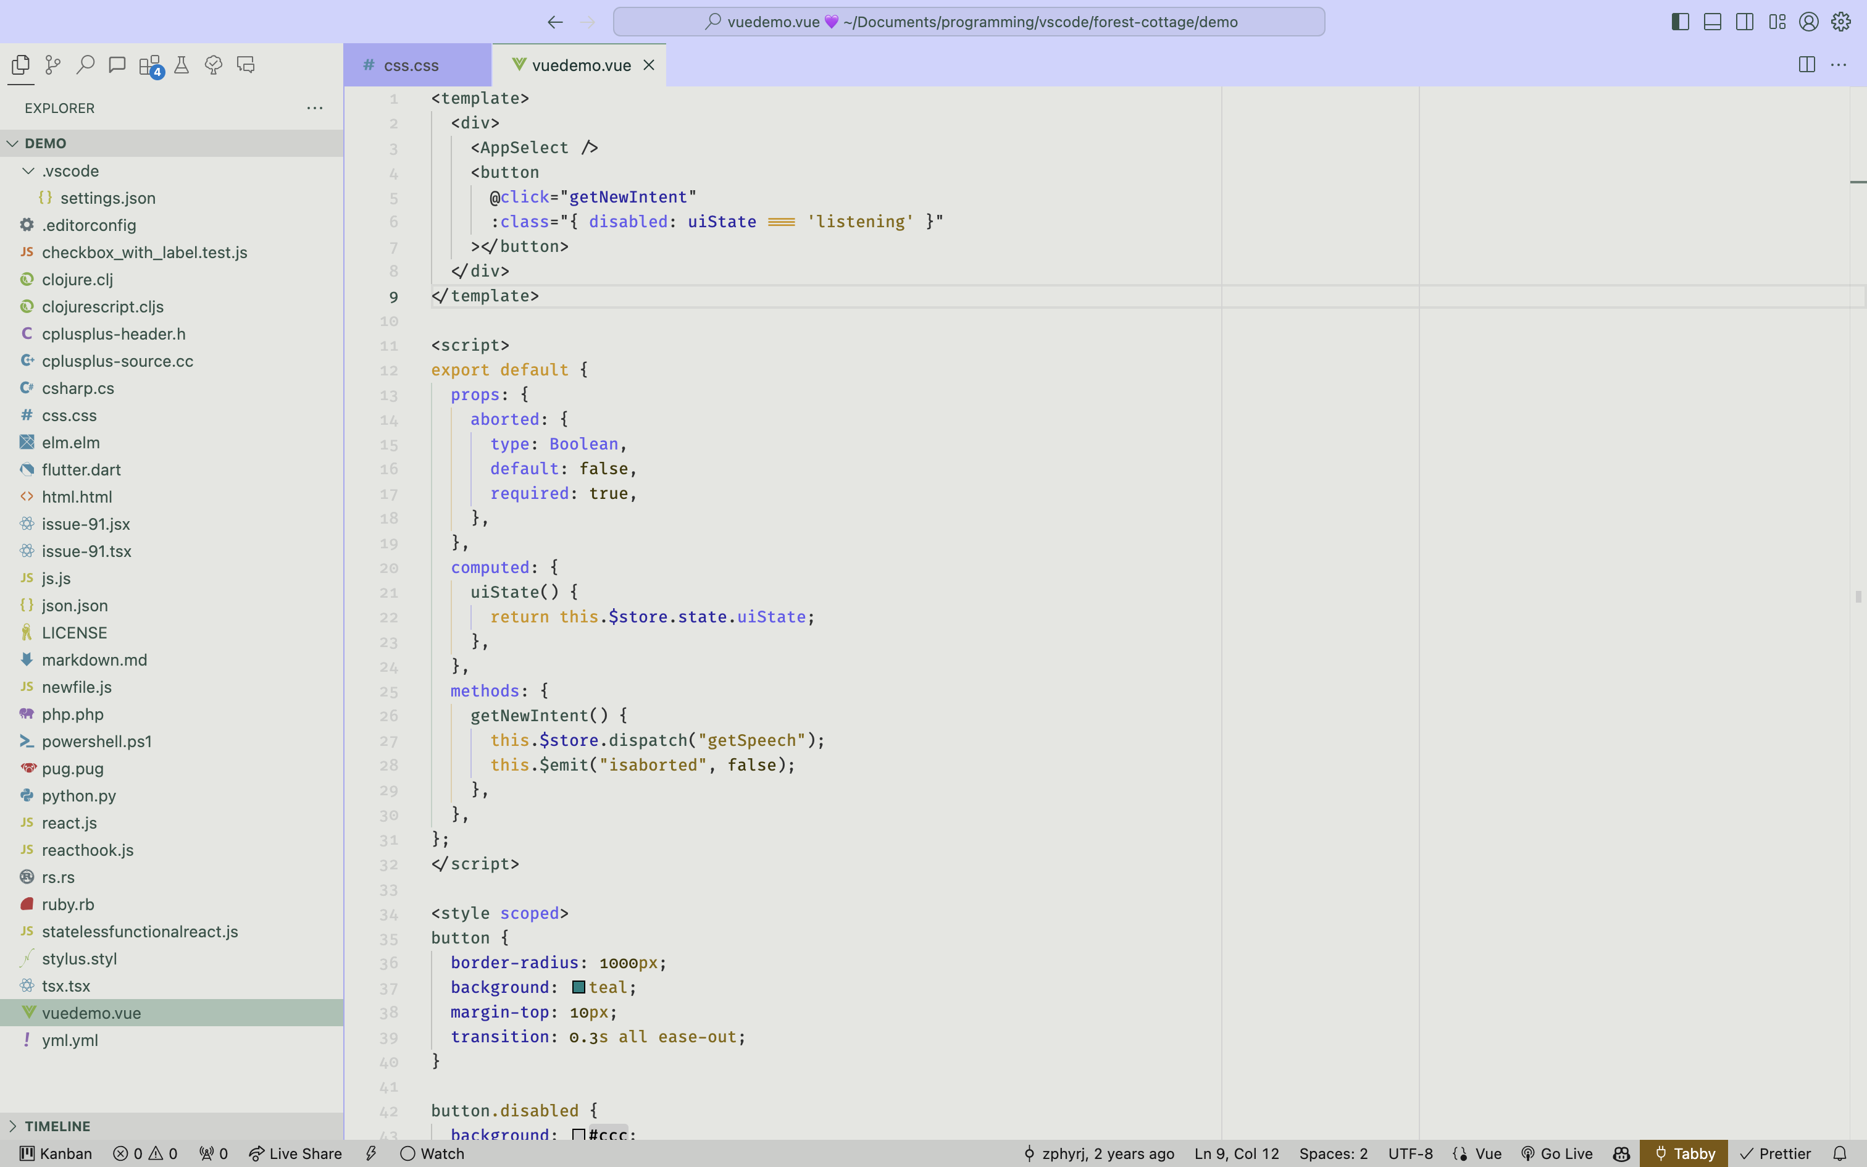This screenshot has width=1867, height=1167.
Task: Open Extensions view with badge 4
Action: [x=151, y=65]
